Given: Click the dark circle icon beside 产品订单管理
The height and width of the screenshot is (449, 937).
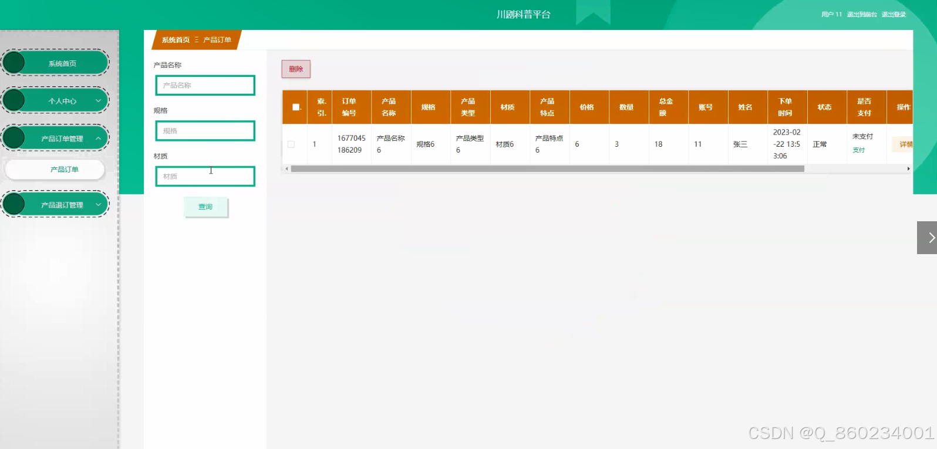Looking at the screenshot, I should point(14,138).
